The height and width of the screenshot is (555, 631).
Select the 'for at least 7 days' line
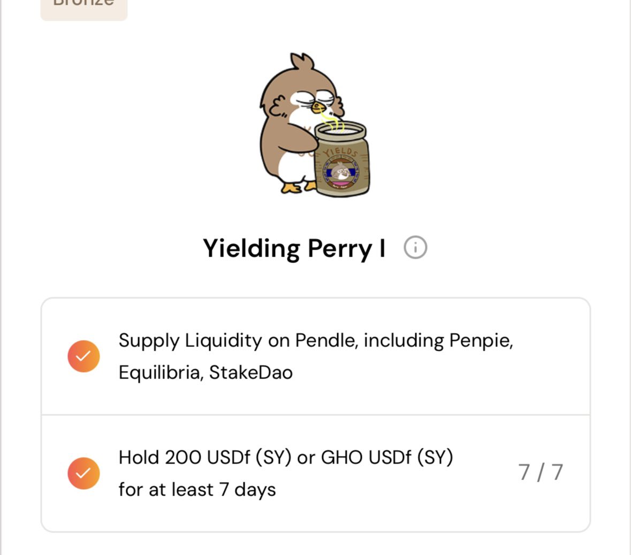coord(197,490)
